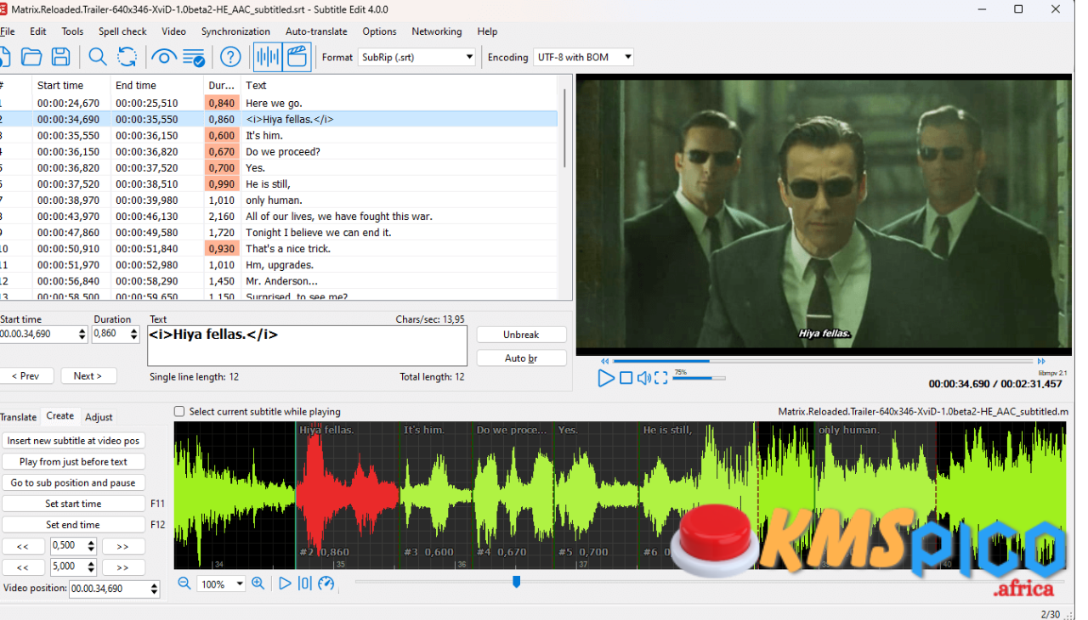Click 0,500 seconds spinner arrows
Screen dimensions: 1088x620
click(x=91, y=546)
